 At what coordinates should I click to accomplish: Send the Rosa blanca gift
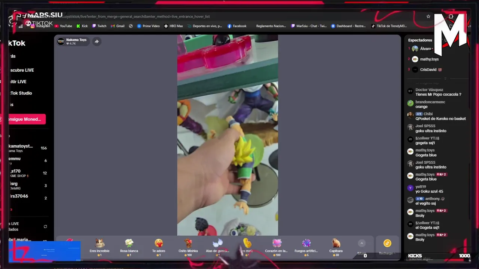[x=129, y=247]
